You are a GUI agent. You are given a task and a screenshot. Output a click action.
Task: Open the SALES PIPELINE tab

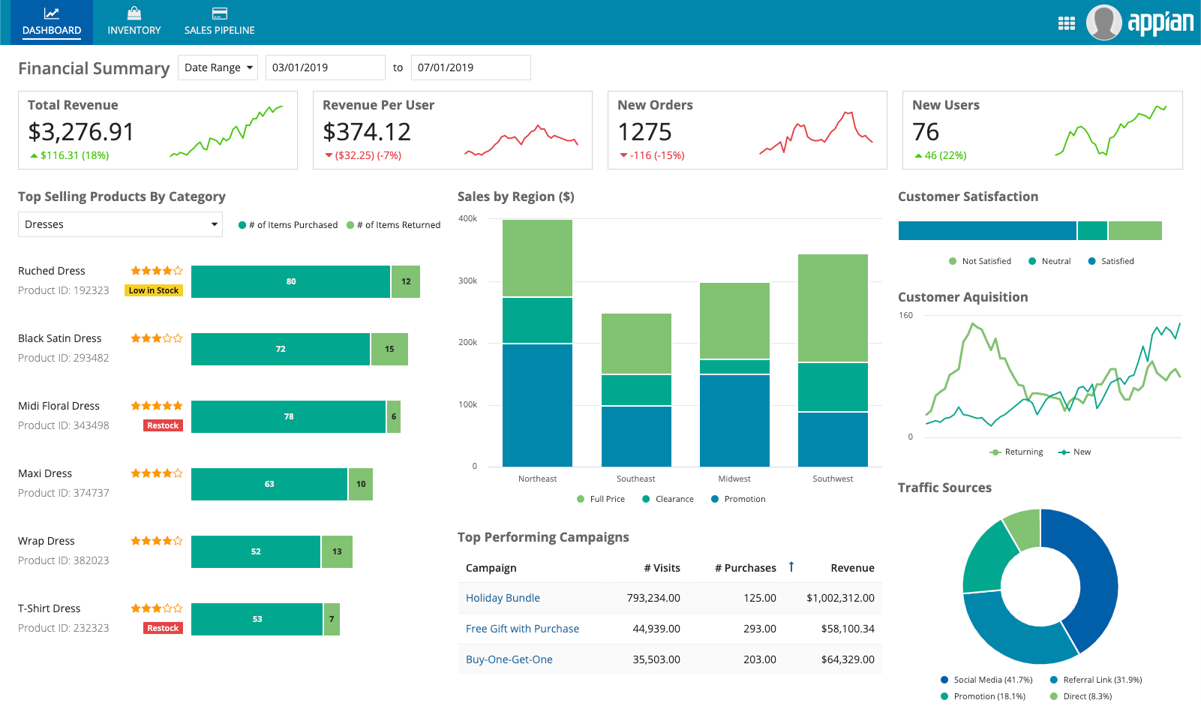[x=220, y=23]
